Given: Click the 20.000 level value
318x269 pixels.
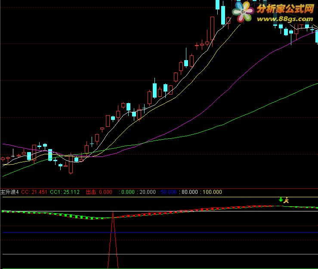Looking at the screenshot, I should (147, 192).
